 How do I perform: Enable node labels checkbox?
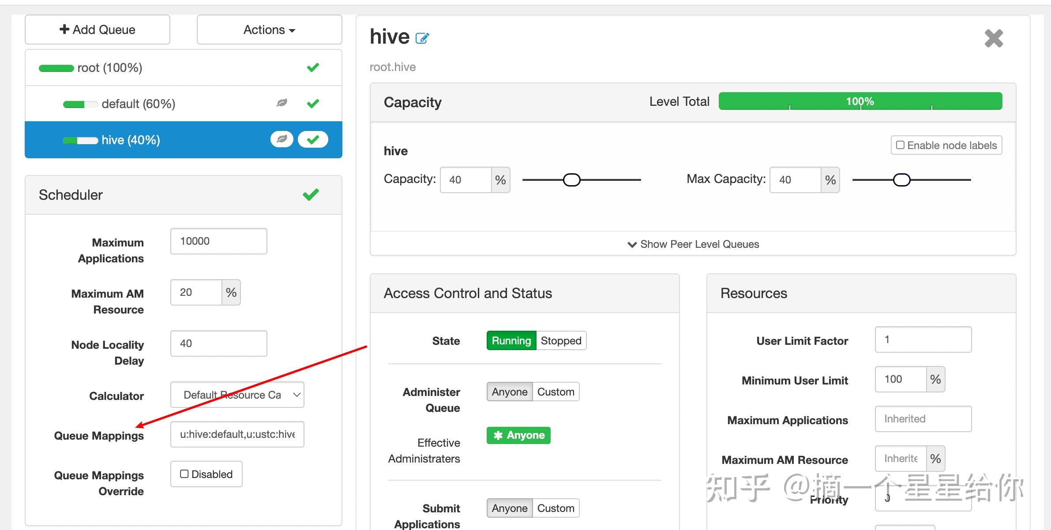click(x=900, y=145)
